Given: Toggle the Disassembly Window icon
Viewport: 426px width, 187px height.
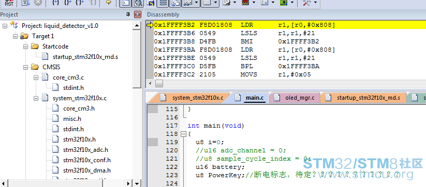Looking at the screenshot, I should coord(138,3).
